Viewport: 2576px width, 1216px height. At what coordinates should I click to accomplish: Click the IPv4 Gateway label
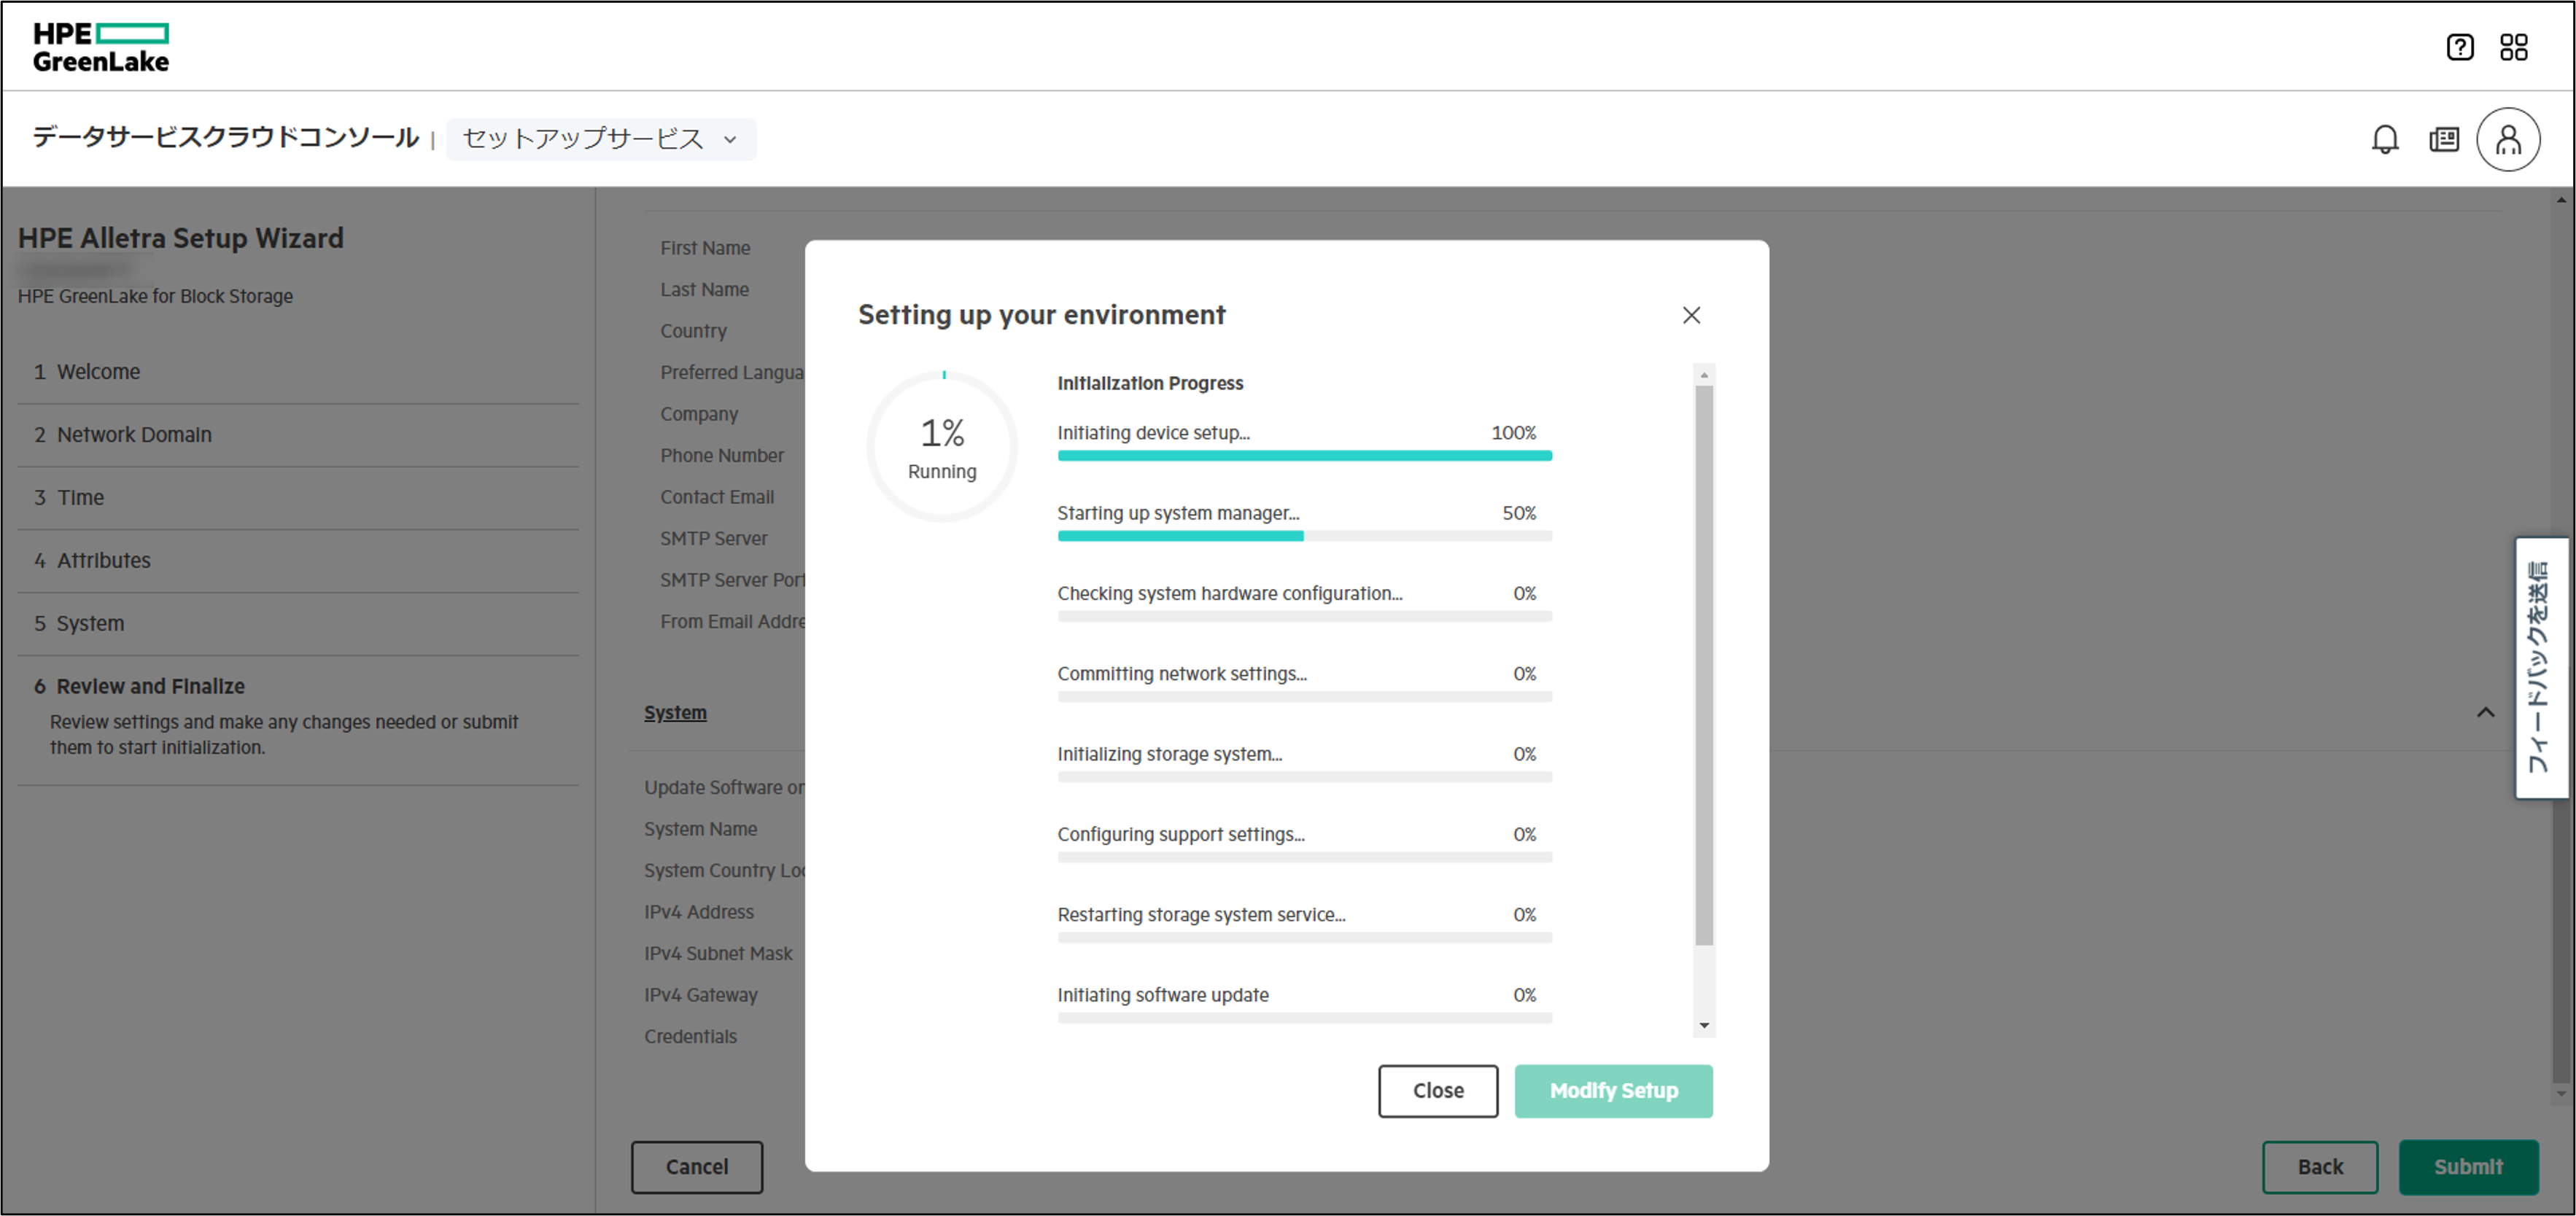point(700,995)
